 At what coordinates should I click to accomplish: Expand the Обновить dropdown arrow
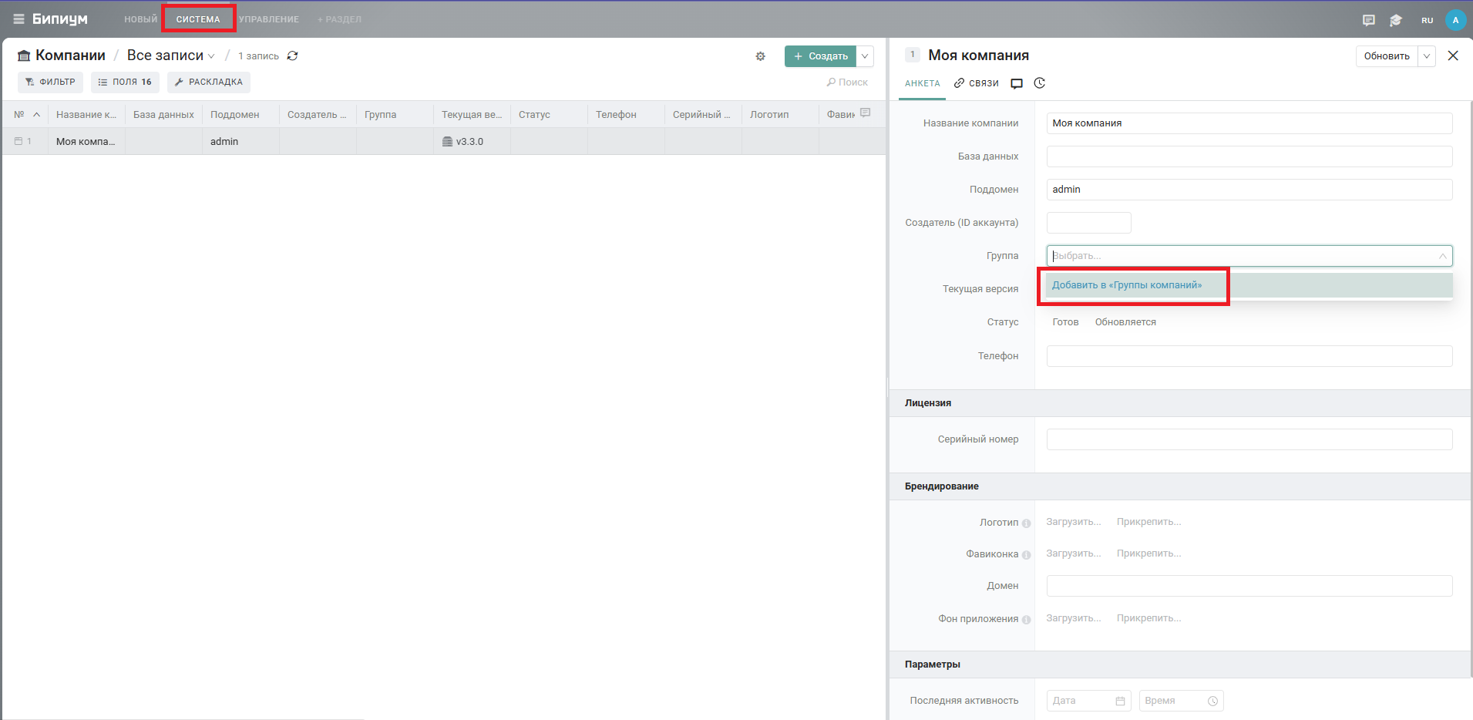pyautogui.click(x=1427, y=56)
